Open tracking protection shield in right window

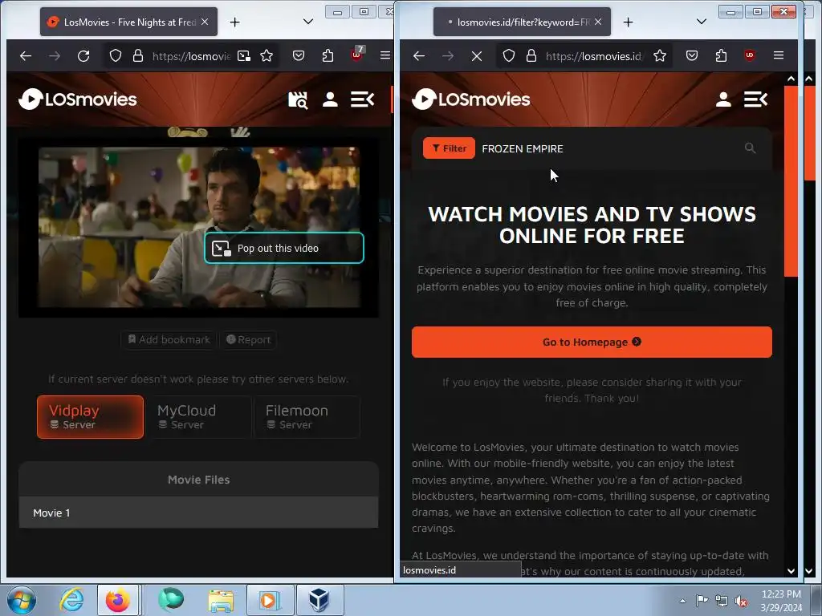(508, 55)
